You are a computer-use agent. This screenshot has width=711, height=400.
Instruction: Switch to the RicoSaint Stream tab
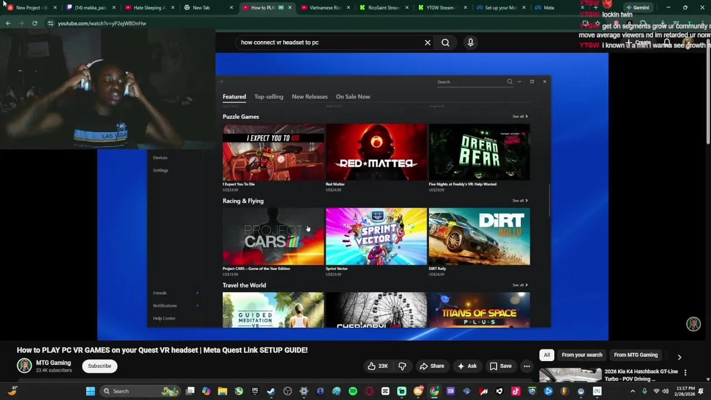(383, 8)
